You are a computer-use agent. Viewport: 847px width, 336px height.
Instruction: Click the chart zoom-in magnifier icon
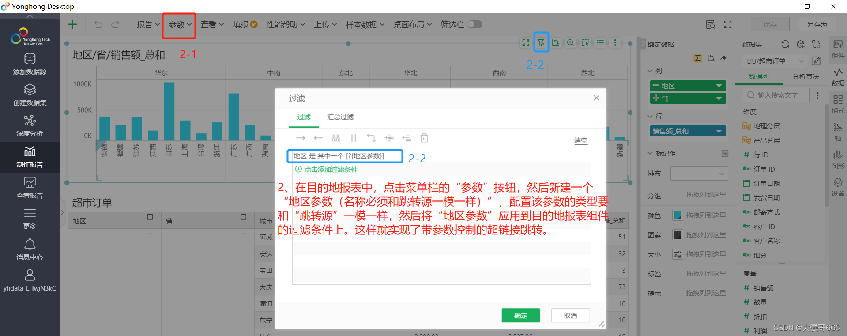point(571,43)
